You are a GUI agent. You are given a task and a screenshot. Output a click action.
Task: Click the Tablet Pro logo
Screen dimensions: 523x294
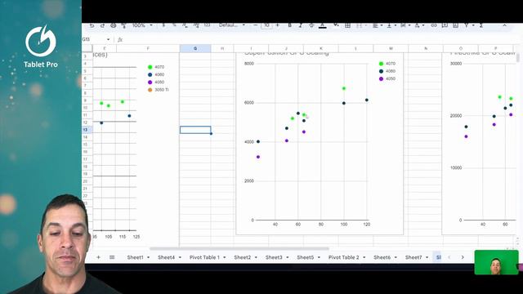(41, 47)
